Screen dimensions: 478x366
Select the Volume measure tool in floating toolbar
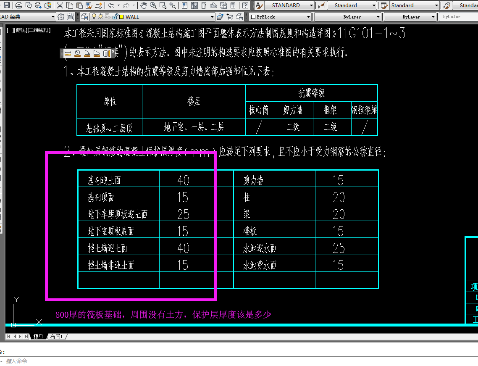(x=106, y=53)
